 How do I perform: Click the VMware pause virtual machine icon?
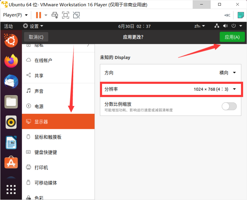click(38, 15)
